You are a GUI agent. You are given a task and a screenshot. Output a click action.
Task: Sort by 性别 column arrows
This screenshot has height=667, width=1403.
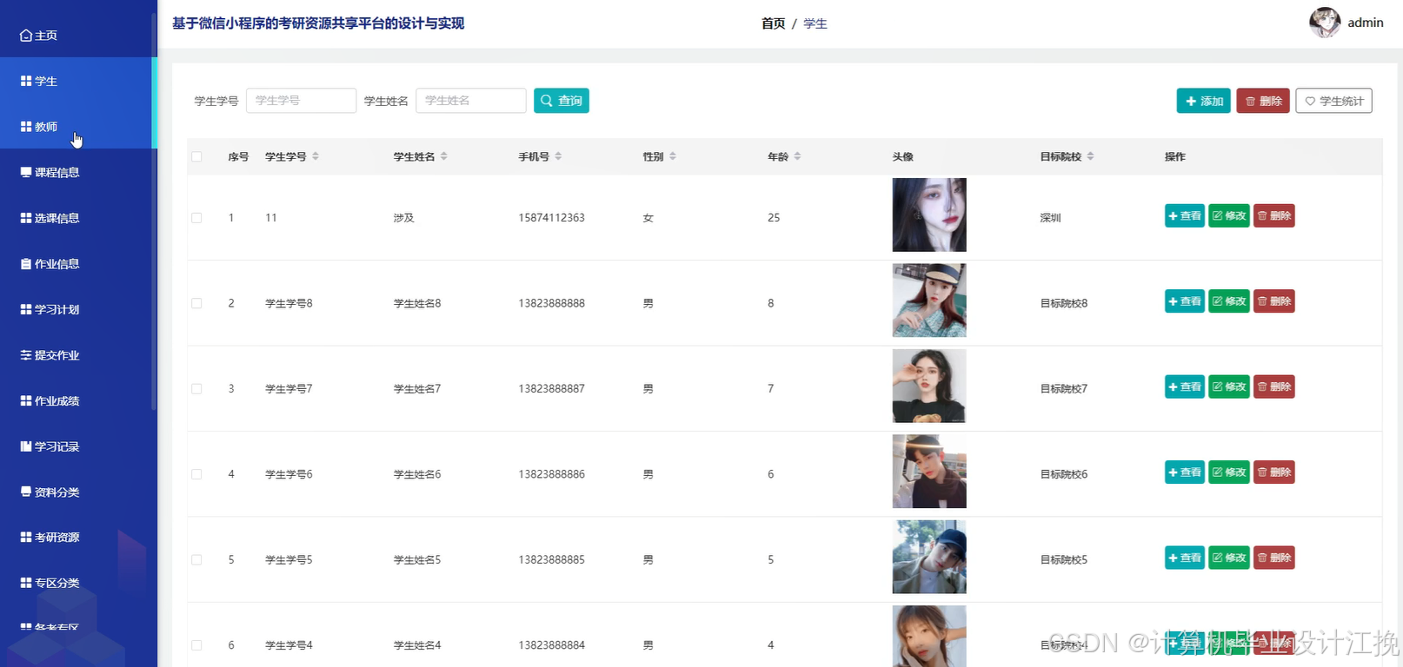[x=673, y=156]
